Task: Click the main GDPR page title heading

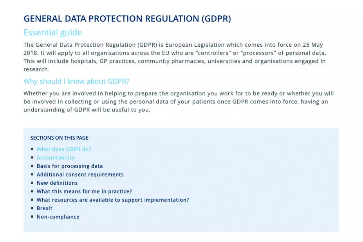Action: 127,18
